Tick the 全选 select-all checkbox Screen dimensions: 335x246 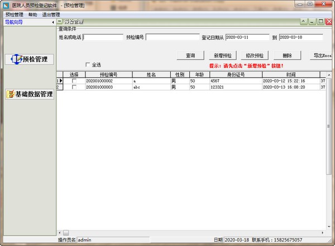coord(87,65)
